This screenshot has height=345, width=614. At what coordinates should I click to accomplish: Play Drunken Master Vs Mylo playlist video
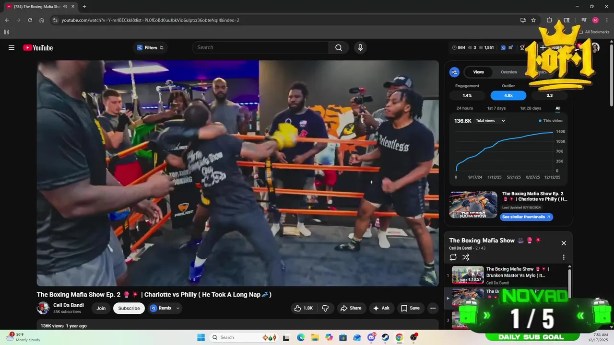pyautogui.click(x=506, y=275)
